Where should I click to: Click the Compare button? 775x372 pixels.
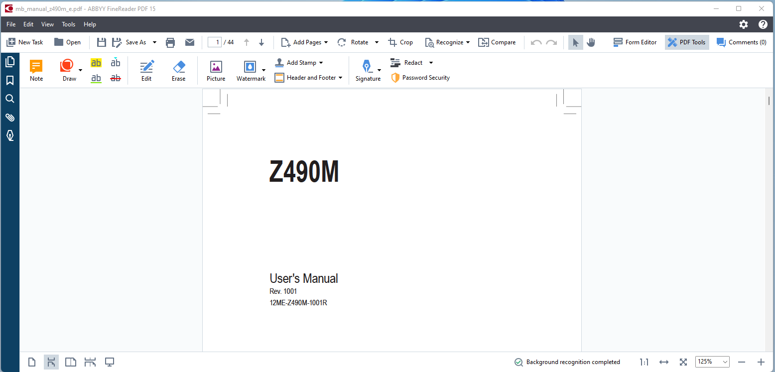pos(497,42)
